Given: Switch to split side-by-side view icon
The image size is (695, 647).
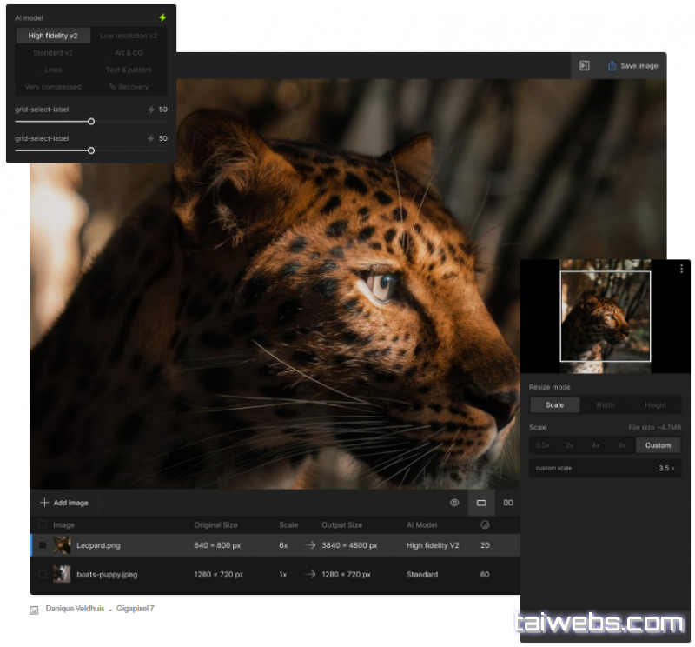Looking at the screenshot, I should pos(508,503).
